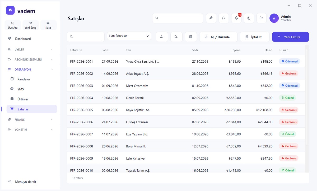This screenshot has height=191, width=317.
Task: Click the Fatura no column header
Action: [76, 50]
